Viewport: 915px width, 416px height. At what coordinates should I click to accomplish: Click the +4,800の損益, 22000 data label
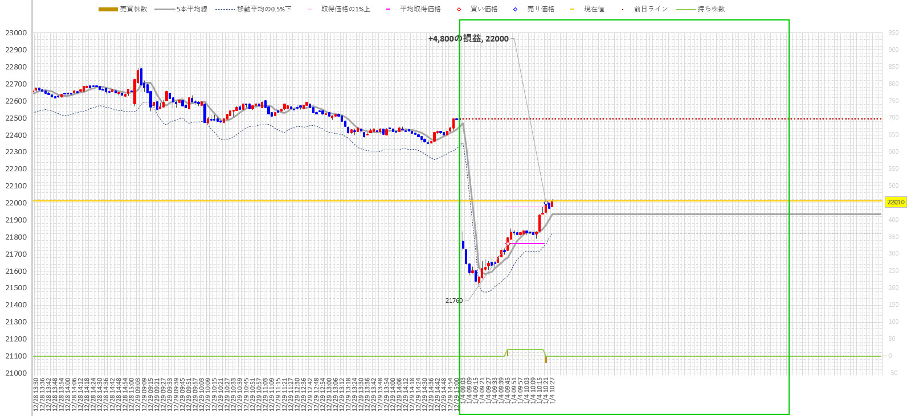click(468, 39)
